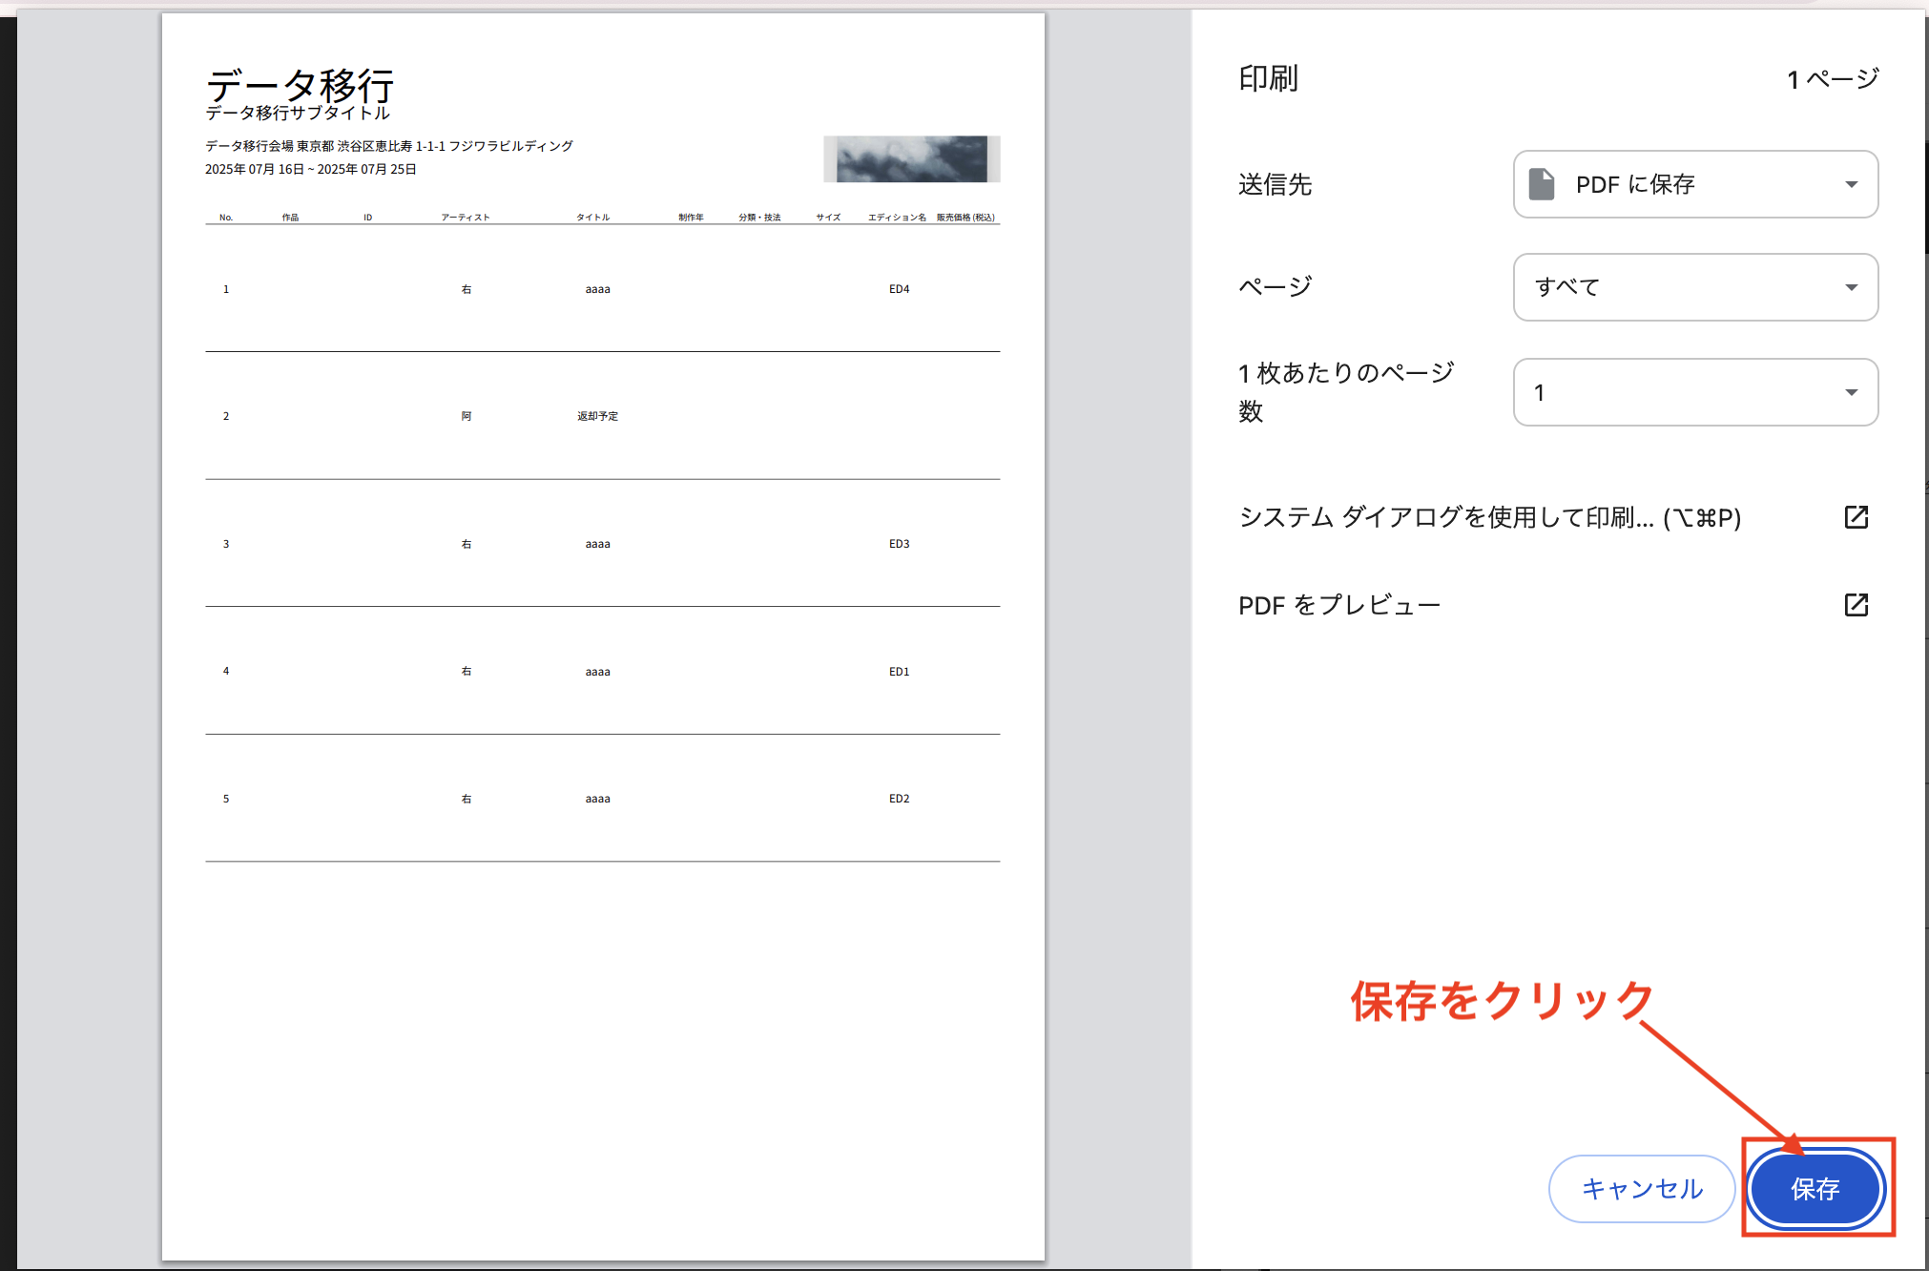The width and height of the screenshot is (1929, 1271).
Task: Click the arrow in the PDF に保存 dropdown
Action: tap(1851, 184)
